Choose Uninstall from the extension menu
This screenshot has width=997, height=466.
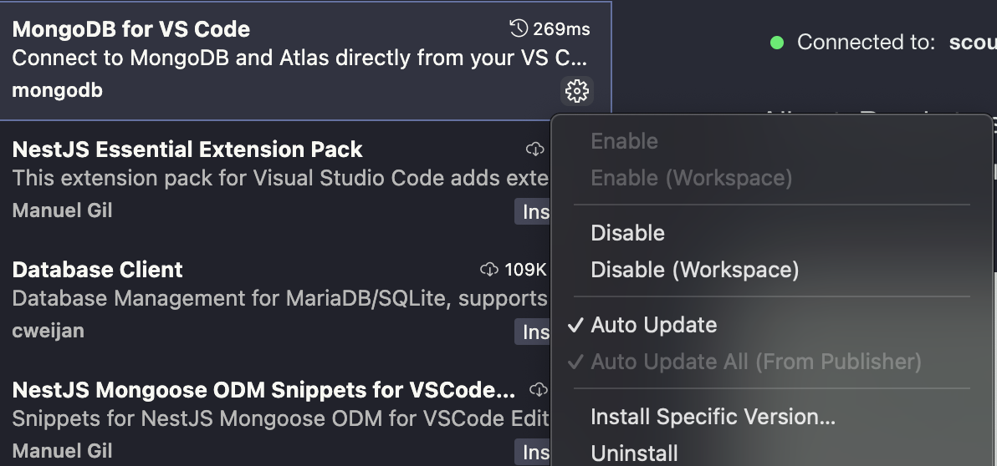(x=634, y=453)
